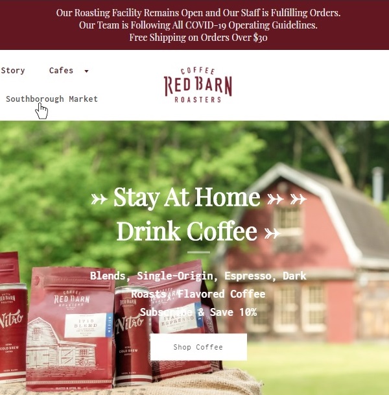Click the Free Shipping on Orders Over $30 text
This screenshot has height=395, width=389.
click(198, 38)
